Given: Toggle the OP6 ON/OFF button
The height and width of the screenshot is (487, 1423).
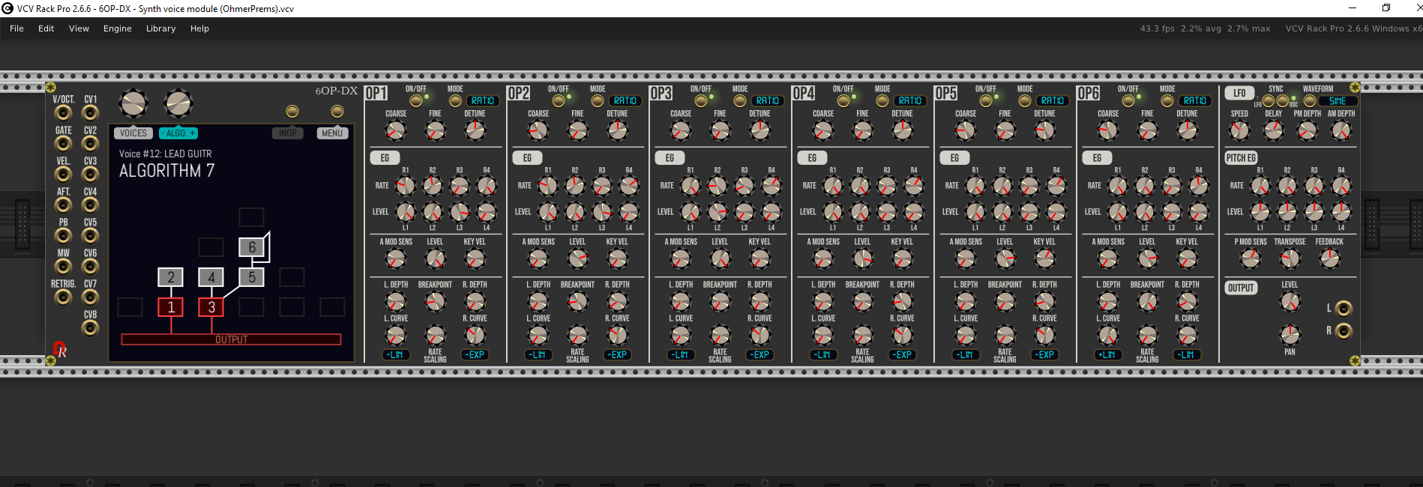Looking at the screenshot, I should [1128, 100].
